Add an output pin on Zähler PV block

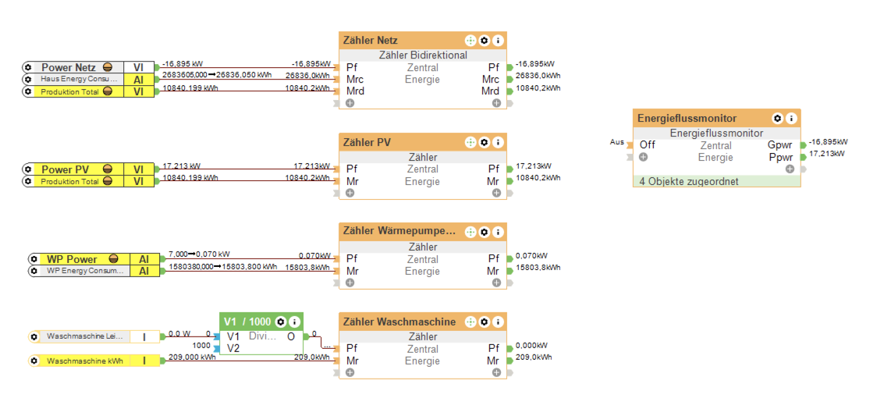[496, 193]
